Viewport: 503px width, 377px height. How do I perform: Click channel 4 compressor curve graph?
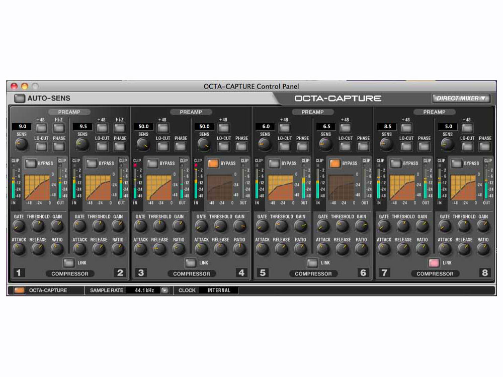(220, 187)
